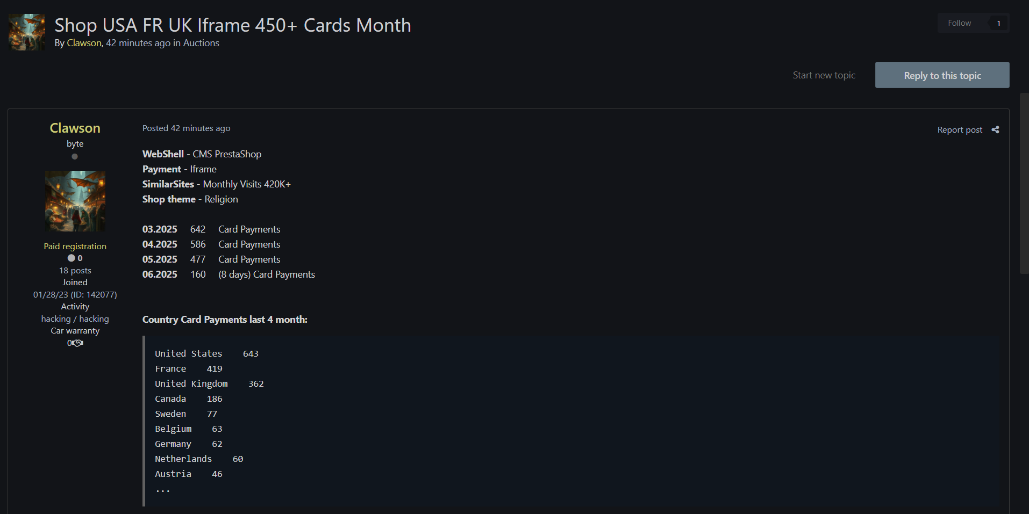View the follower count badge
This screenshot has height=514, width=1029.
coord(998,23)
